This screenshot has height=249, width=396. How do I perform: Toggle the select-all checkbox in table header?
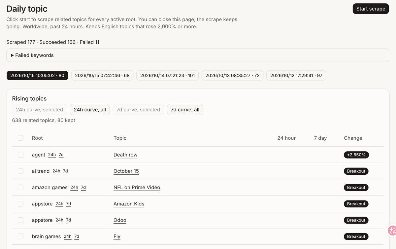[20, 138]
